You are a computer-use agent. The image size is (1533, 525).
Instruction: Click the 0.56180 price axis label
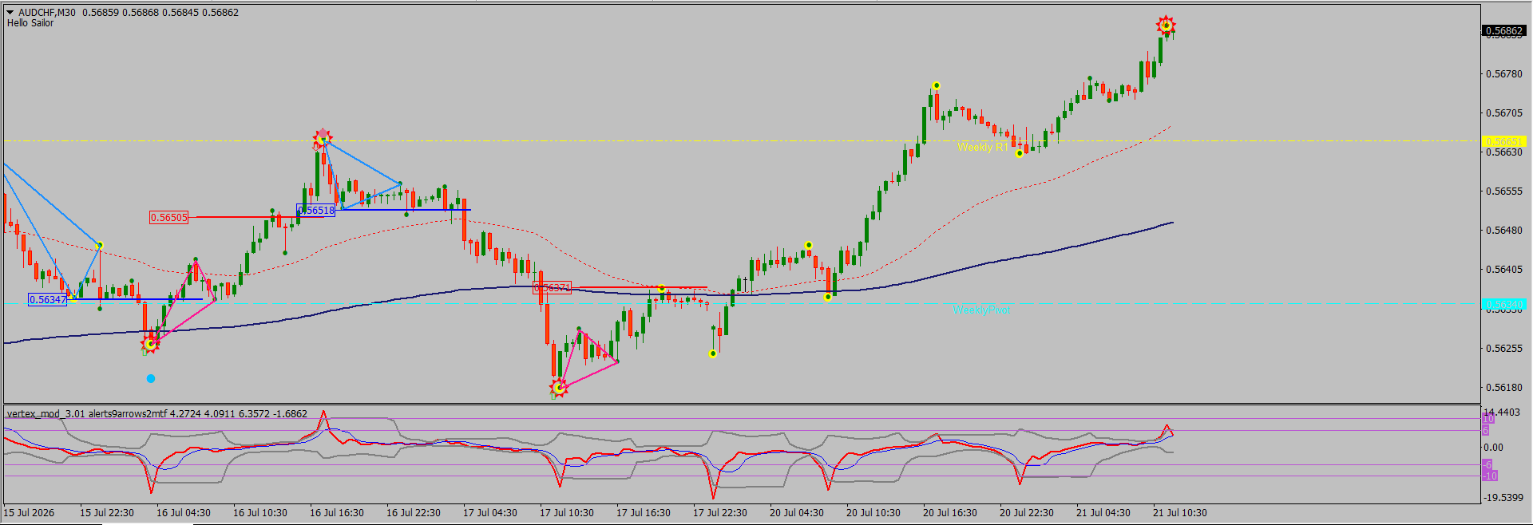click(1504, 388)
